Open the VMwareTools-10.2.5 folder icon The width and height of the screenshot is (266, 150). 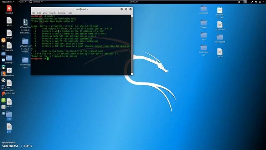[25, 41]
